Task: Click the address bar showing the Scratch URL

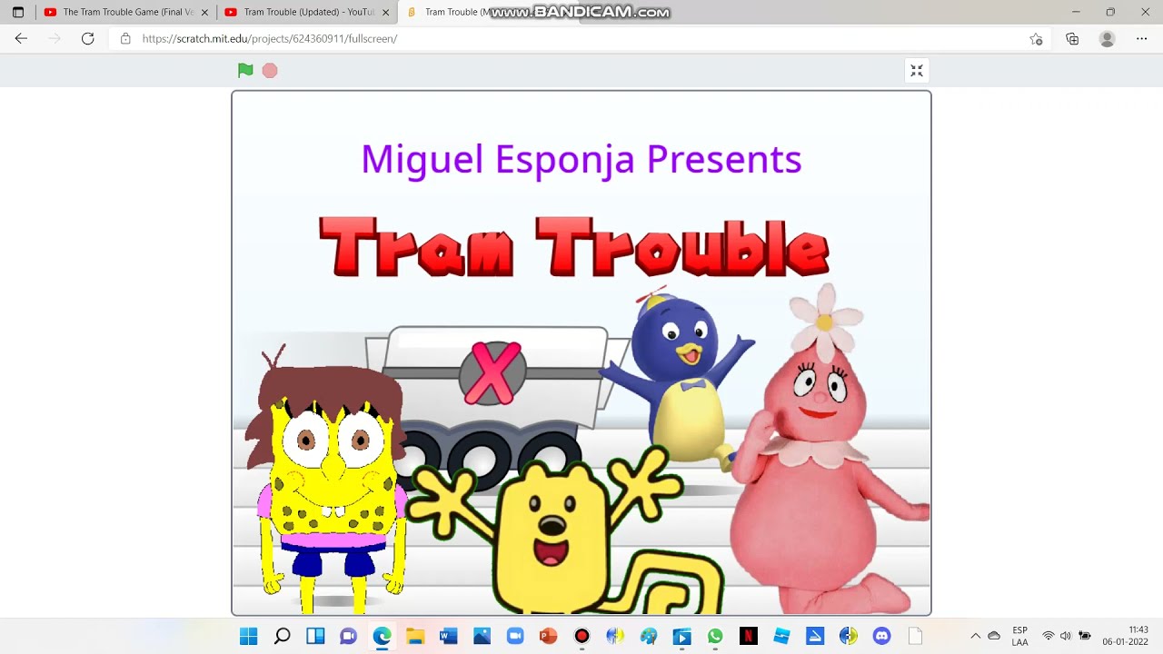Action: [x=581, y=39]
